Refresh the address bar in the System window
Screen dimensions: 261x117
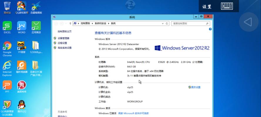pyautogui.click(x=167, y=23)
